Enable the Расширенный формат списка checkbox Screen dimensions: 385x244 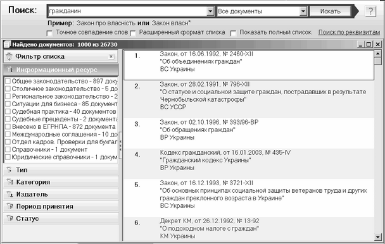(132, 33)
